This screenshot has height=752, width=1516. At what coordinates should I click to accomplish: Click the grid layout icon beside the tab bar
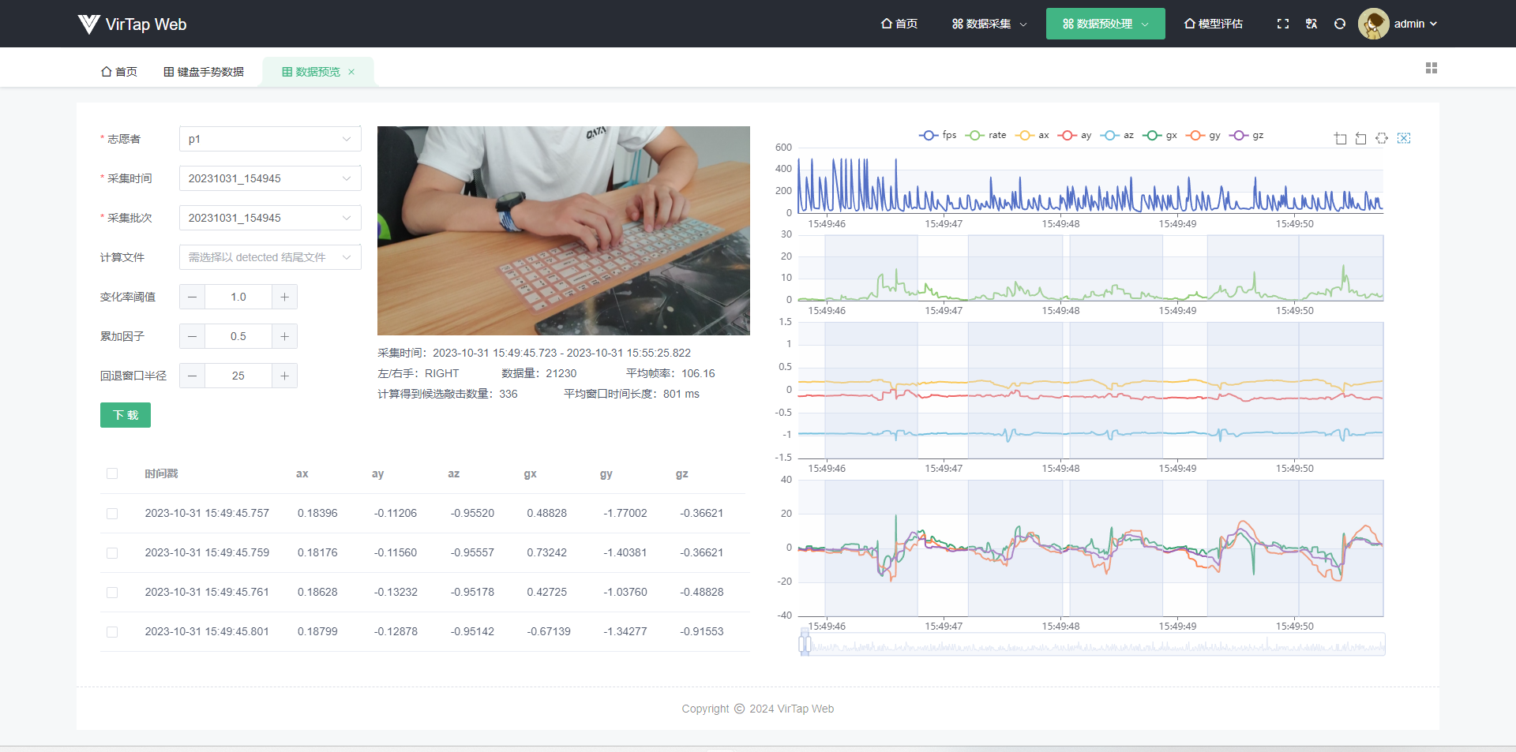(1432, 68)
